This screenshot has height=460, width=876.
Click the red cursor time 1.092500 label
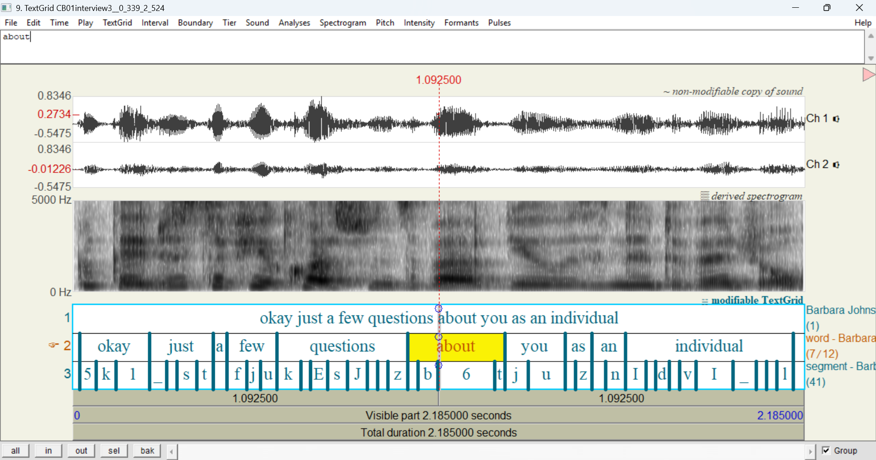[x=438, y=80]
